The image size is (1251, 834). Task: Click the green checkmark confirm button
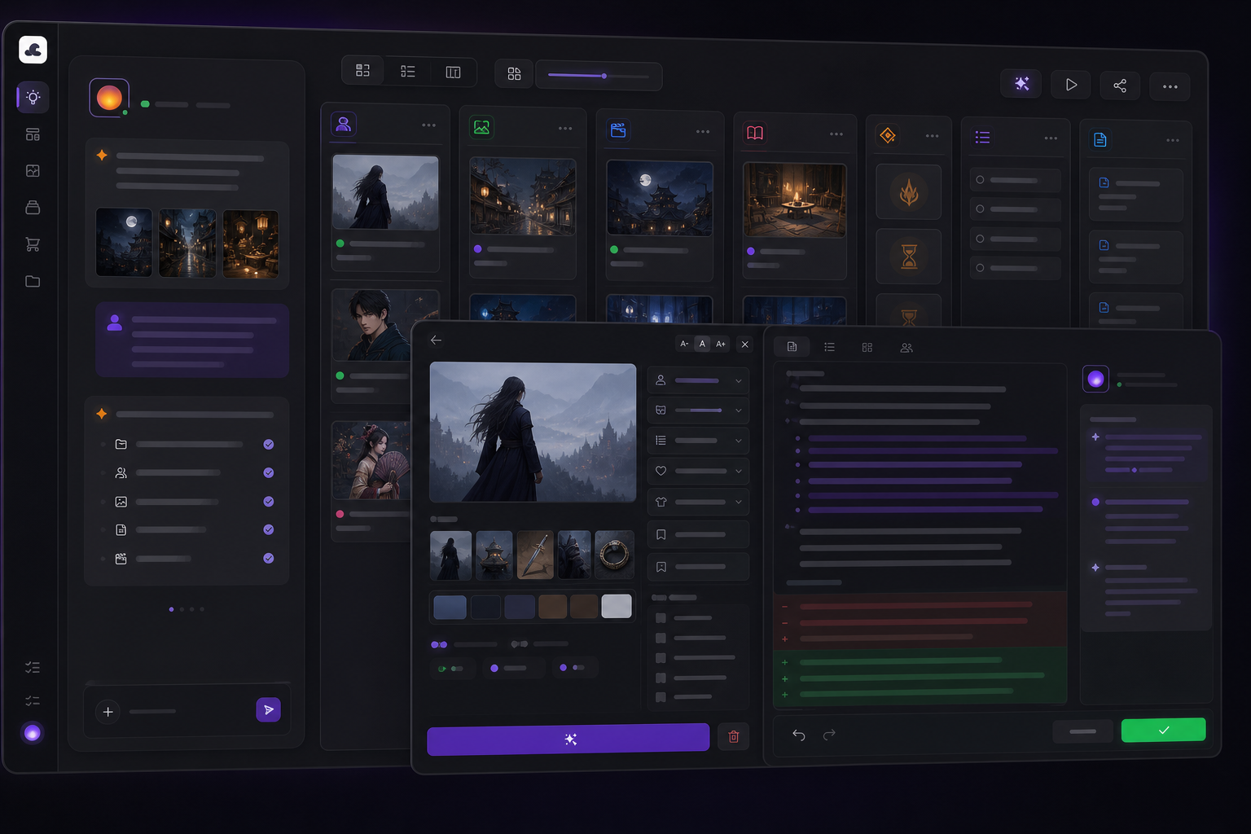point(1163,730)
